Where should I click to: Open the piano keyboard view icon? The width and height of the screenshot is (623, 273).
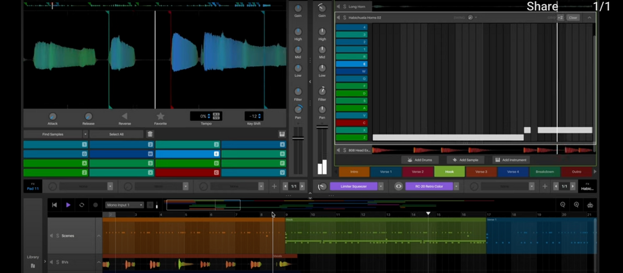click(281, 134)
